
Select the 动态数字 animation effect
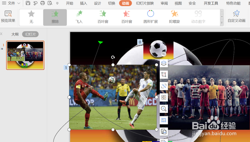pos(198,17)
